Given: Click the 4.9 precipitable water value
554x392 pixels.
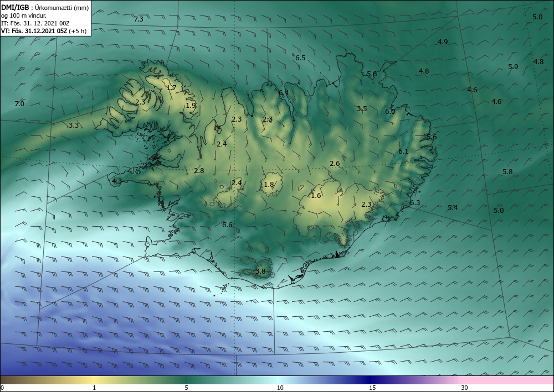Looking at the screenshot, I should coord(443,41).
